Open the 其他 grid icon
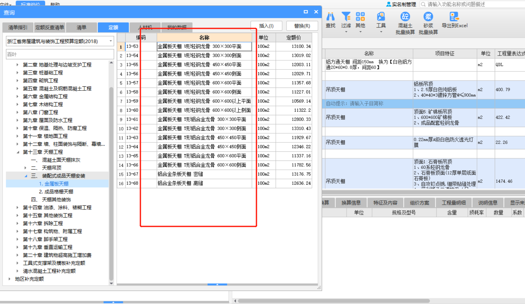525x304 pixels. 360,17
